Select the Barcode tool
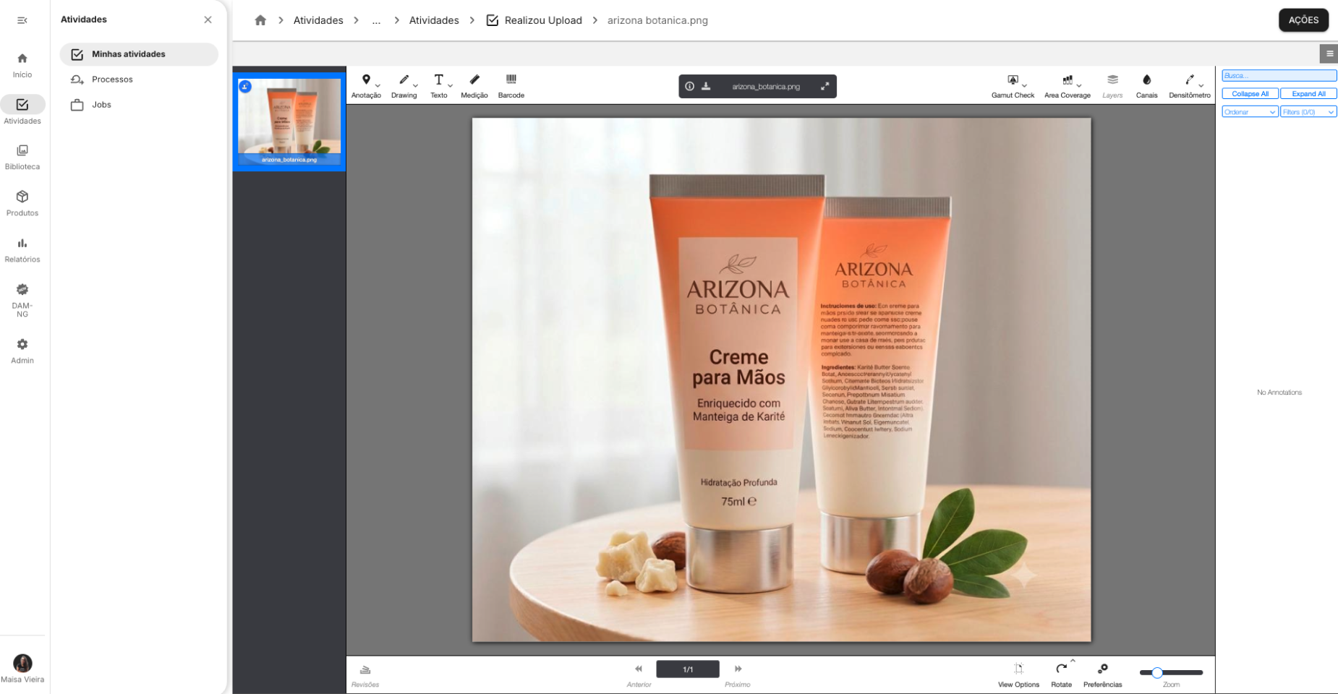The image size is (1338, 694). coord(511,85)
